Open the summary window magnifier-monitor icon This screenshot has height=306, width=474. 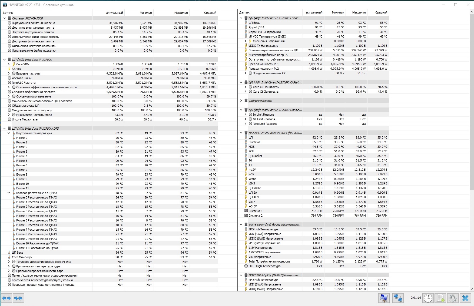383,298
